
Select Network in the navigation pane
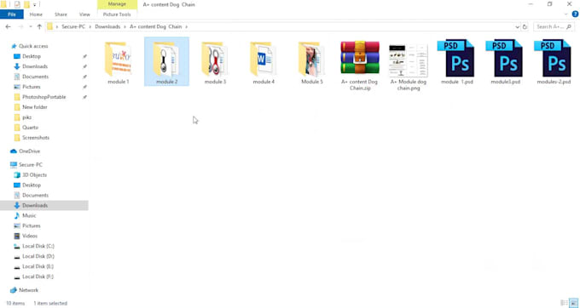(x=28, y=290)
